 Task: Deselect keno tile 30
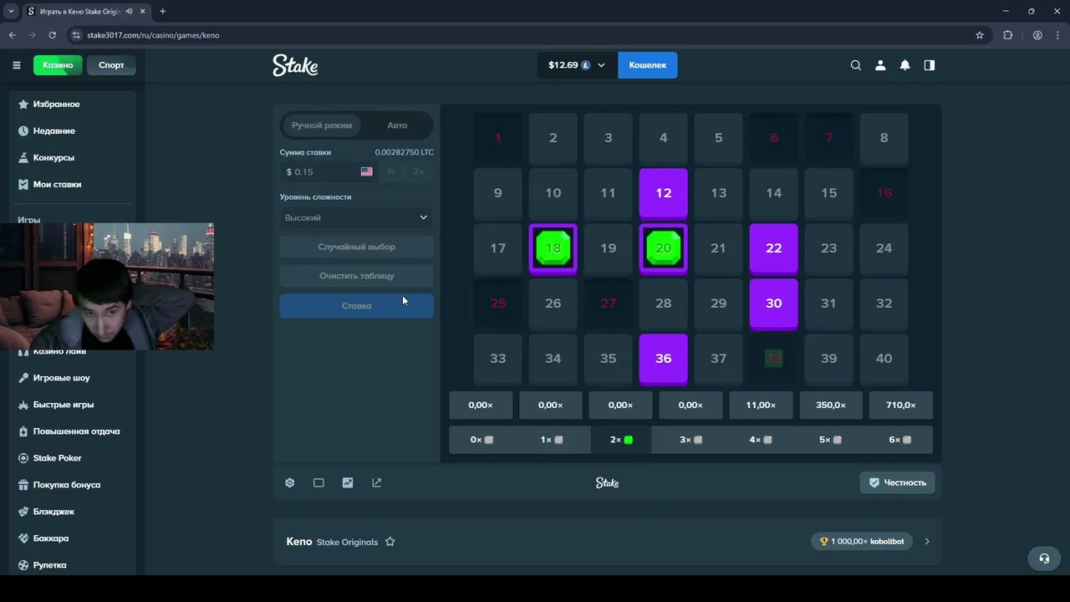coord(774,304)
